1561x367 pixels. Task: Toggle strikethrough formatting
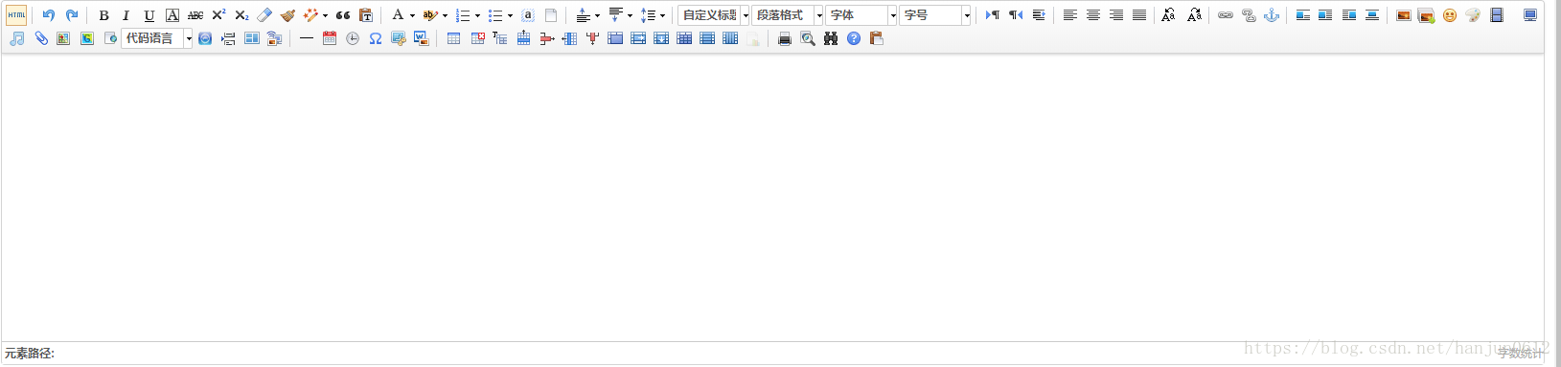coord(195,15)
